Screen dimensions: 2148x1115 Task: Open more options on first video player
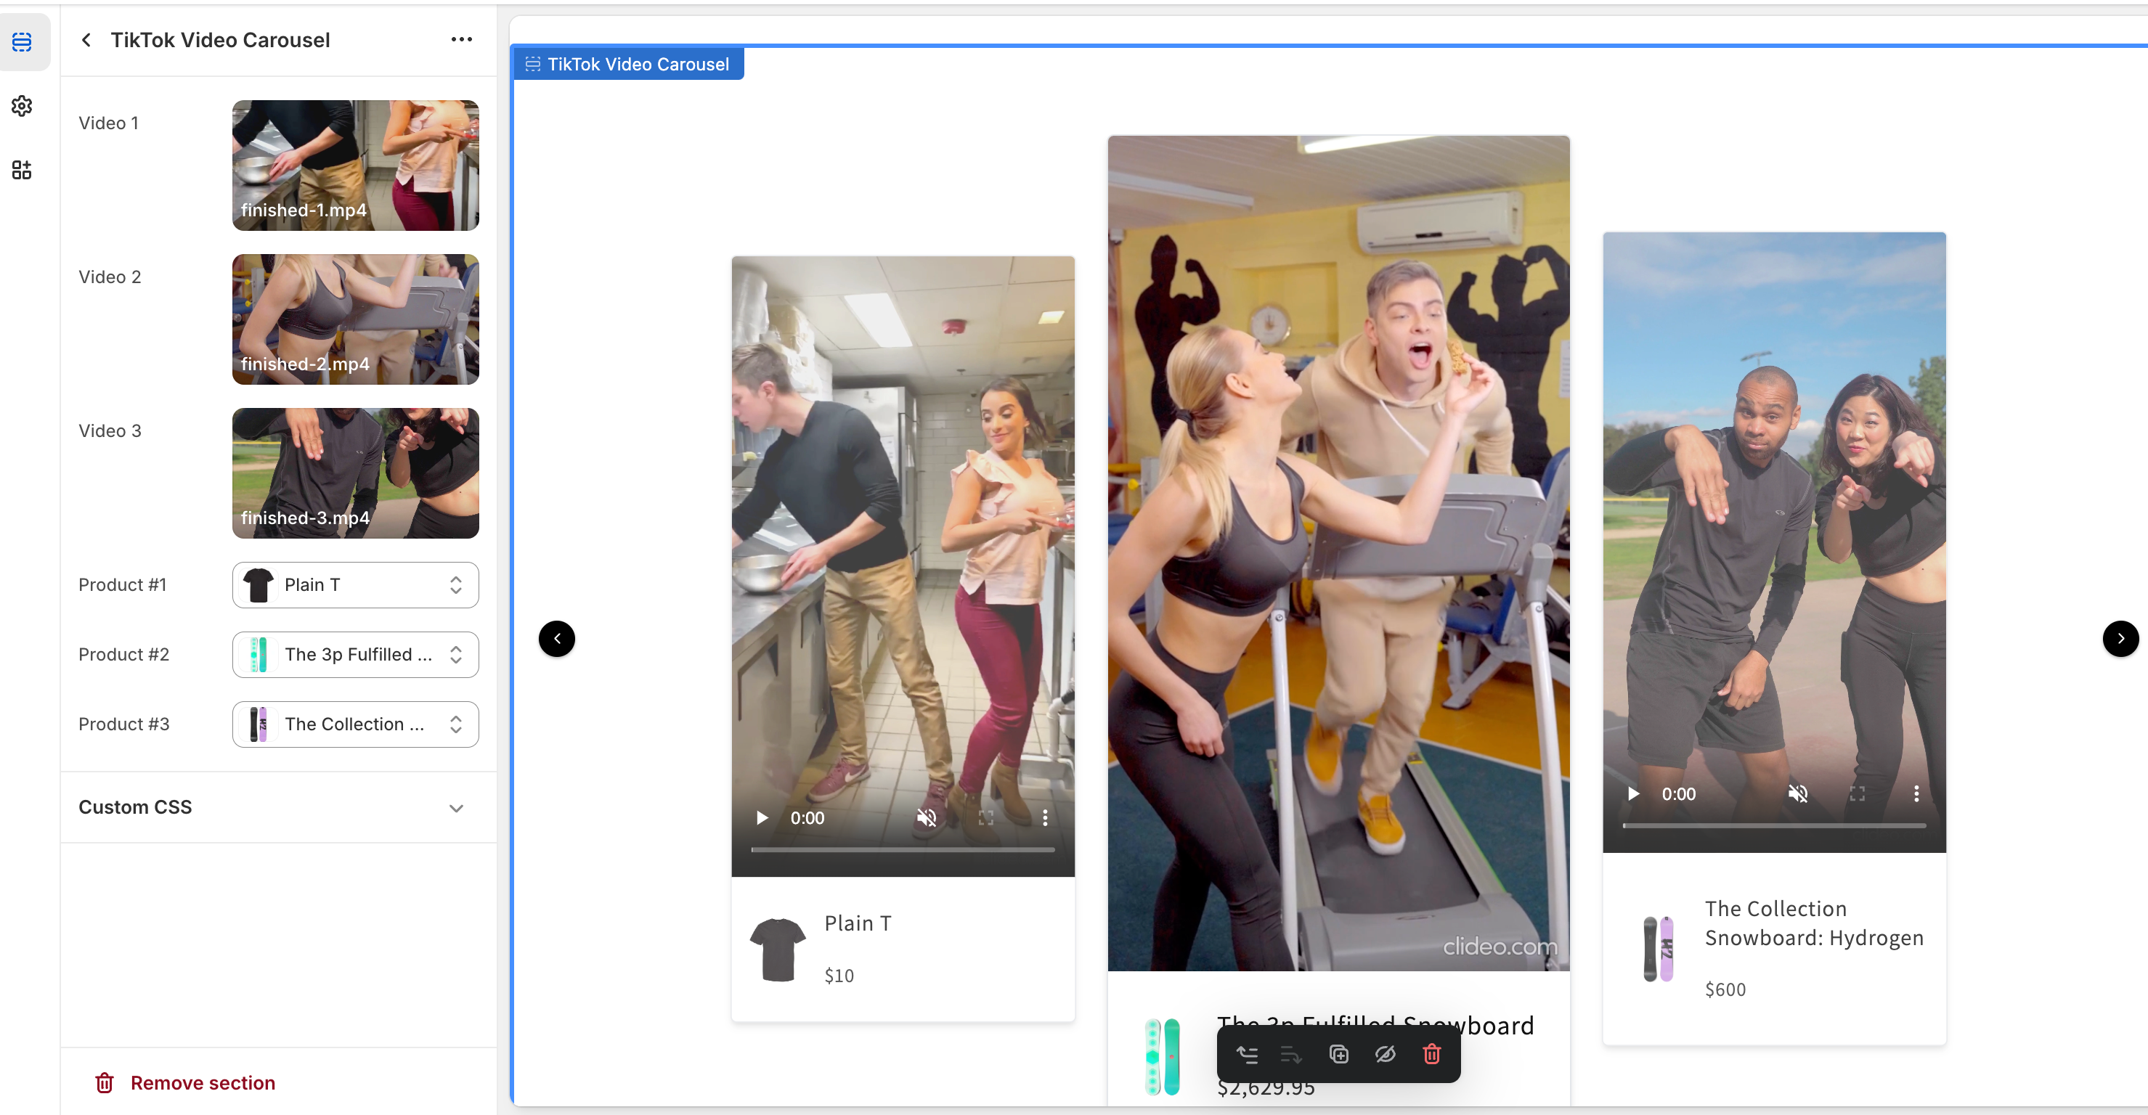pos(1045,818)
